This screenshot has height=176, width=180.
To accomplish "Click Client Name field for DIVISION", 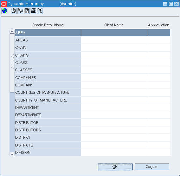I will 114,152.
